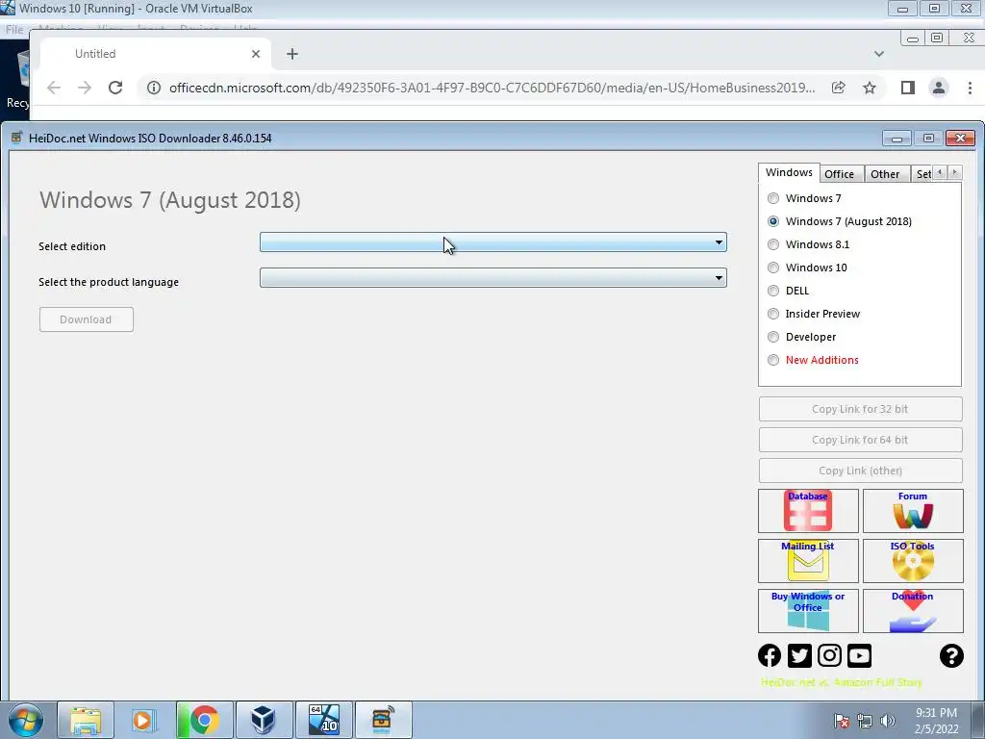Share this page from Chrome address bar
The height and width of the screenshot is (739, 985).
tap(838, 88)
